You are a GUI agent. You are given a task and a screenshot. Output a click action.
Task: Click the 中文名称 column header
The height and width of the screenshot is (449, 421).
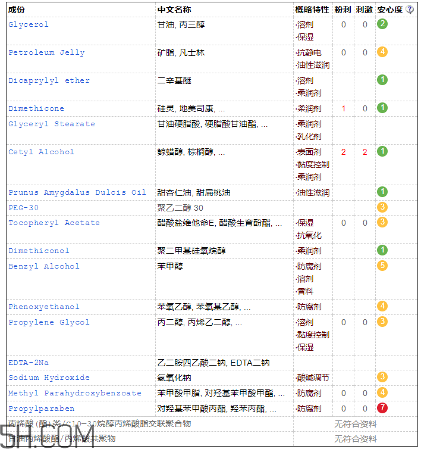point(174,10)
